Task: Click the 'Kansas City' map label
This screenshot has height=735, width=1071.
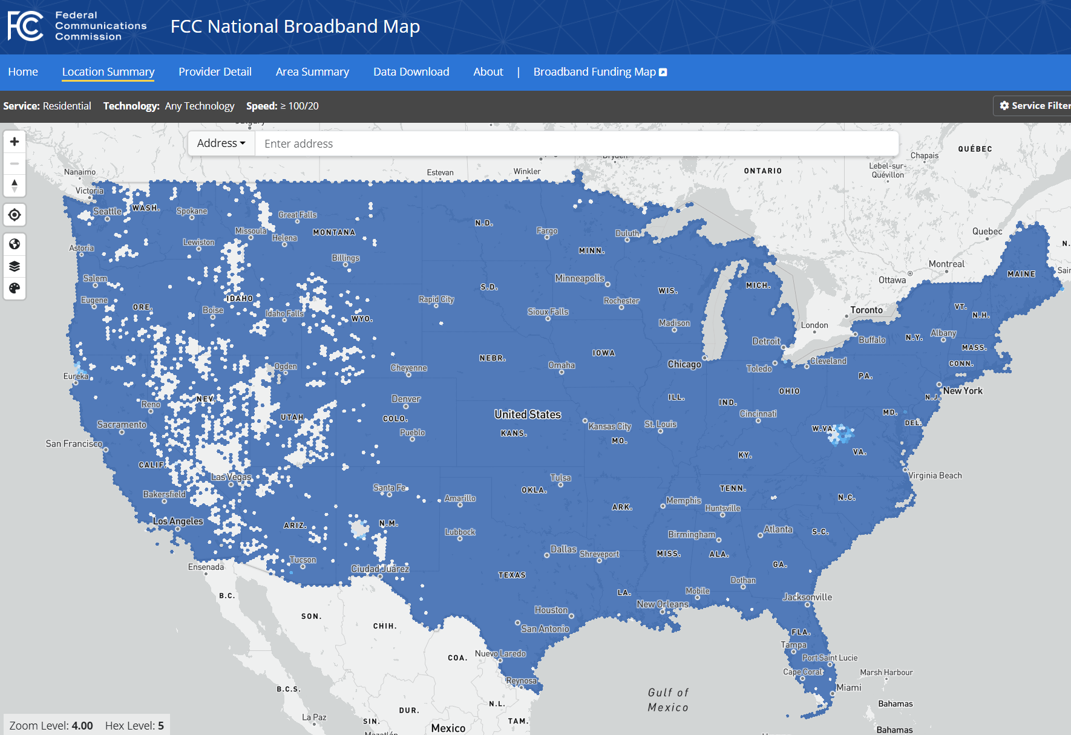Action: click(x=610, y=426)
